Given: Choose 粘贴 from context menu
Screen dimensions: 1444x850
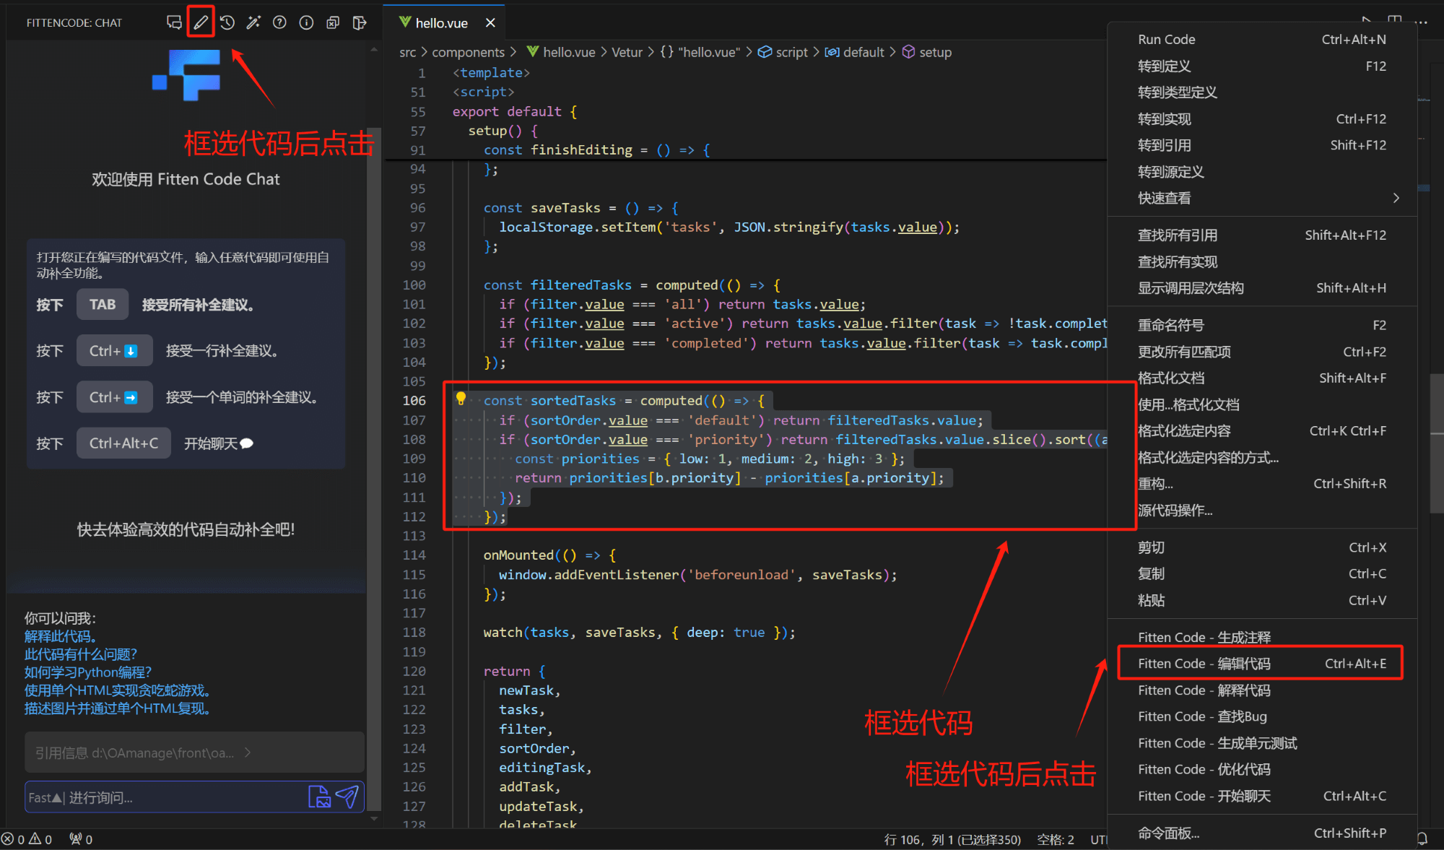Looking at the screenshot, I should pyautogui.click(x=1262, y=600).
